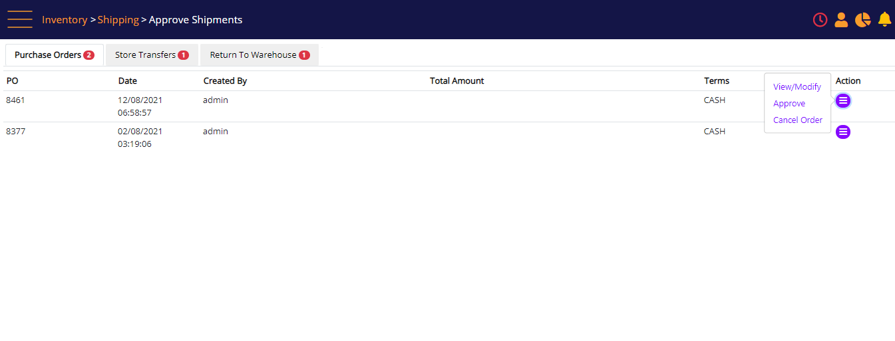This screenshot has width=895, height=341.
Task: Choose Cancel Order from the menu
Action: pyautogui.click(x=798, y=120)
